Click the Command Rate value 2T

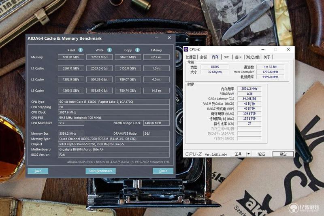click(x=249, y=123)
